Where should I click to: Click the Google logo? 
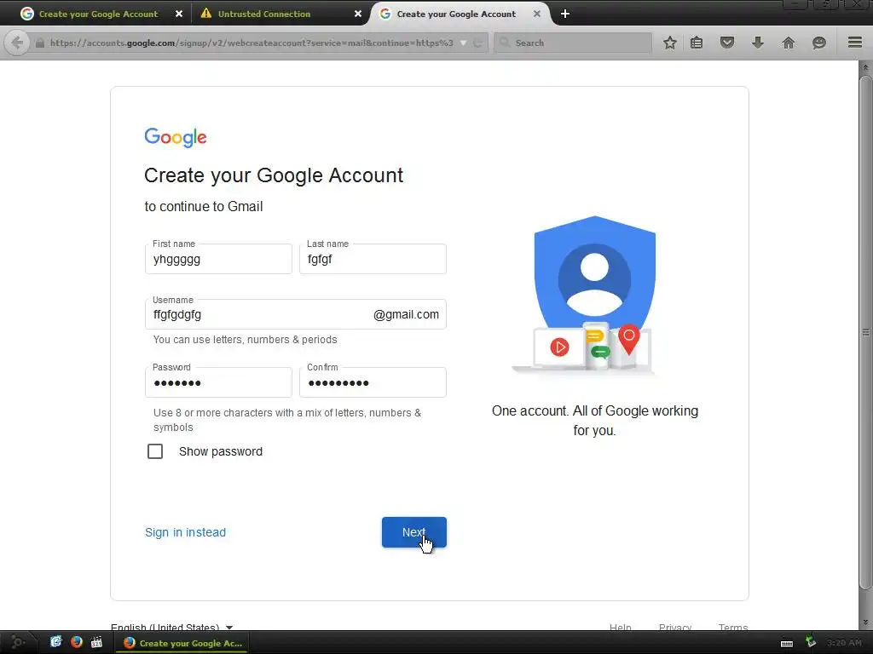pyautogui.click(x=176, y=137)
